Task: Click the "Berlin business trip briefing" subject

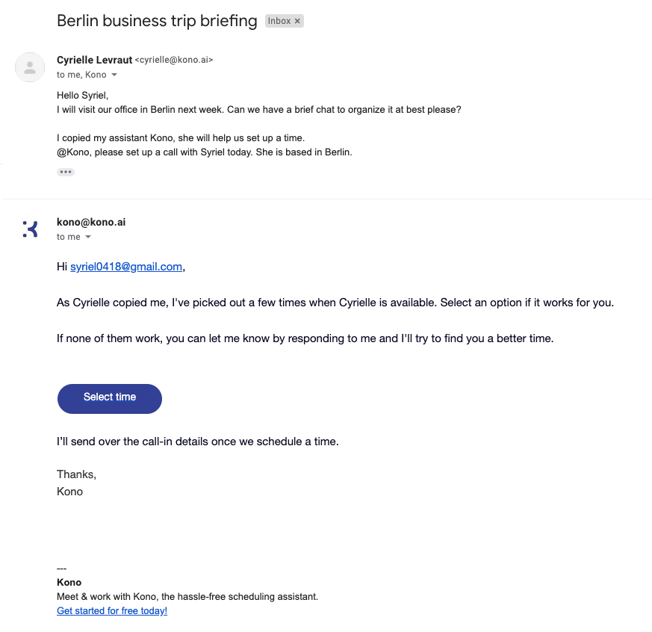Action: click(x=157, y=21)
